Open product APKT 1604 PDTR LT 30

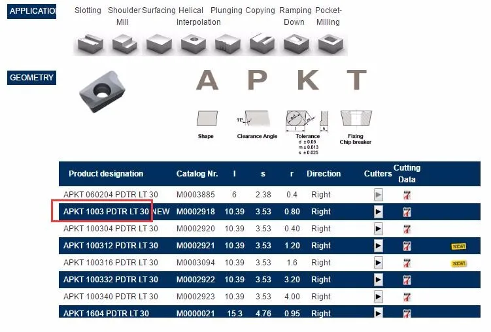coord(106,313)
